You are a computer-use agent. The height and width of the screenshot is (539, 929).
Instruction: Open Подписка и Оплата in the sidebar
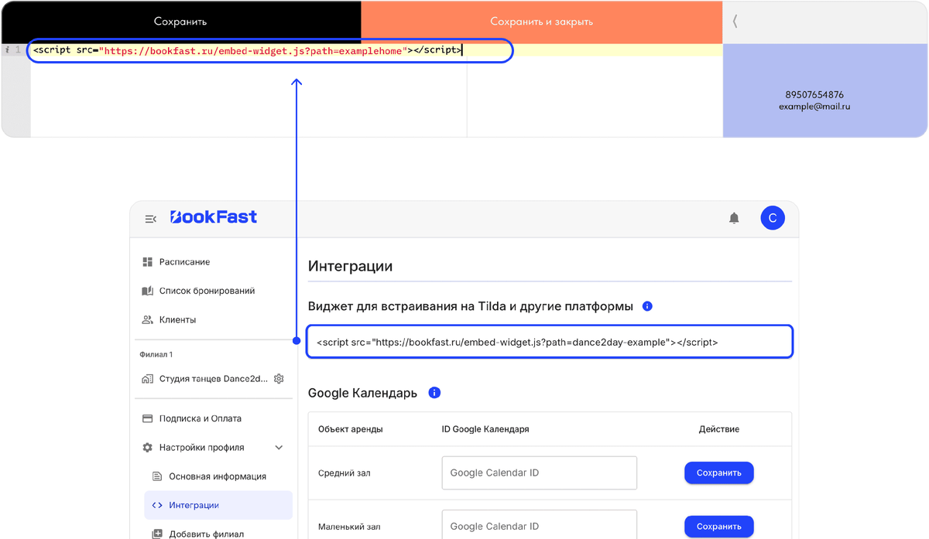(x=201, y=418)
